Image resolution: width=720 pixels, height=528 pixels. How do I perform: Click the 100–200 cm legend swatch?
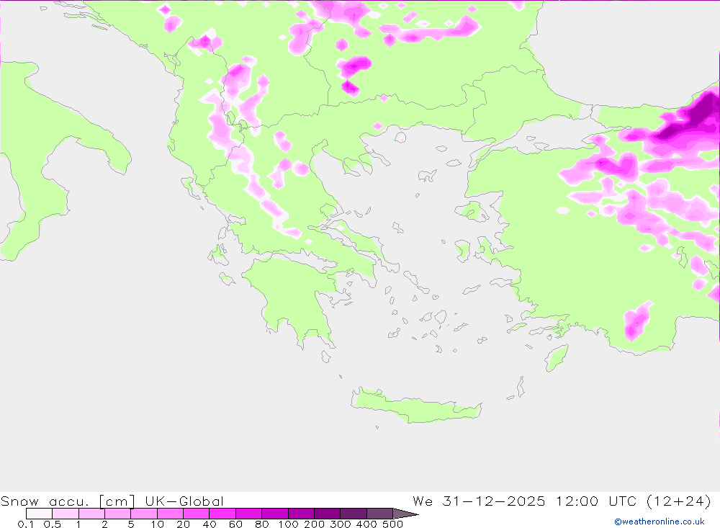click(x=301, y=514)
